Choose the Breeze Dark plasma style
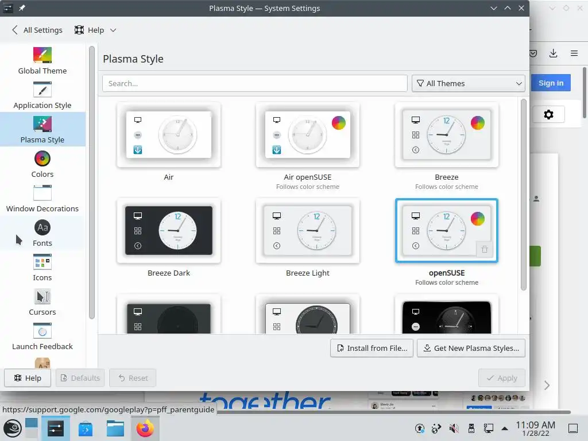Image resolution: width=588 pixels, height=441 pixels. click(169, 231)
